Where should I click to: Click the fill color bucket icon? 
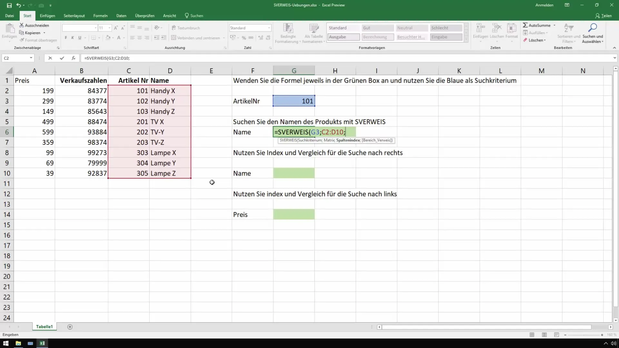pyautogui.click(x=108, y=38)
